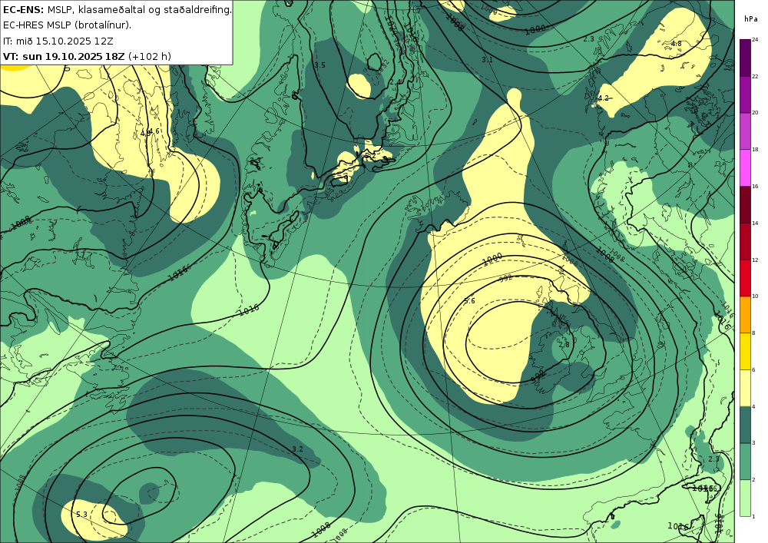Pick the pink 16–18 hPa legend swatch
Screen dimensions: 768x543
[745, 167]
